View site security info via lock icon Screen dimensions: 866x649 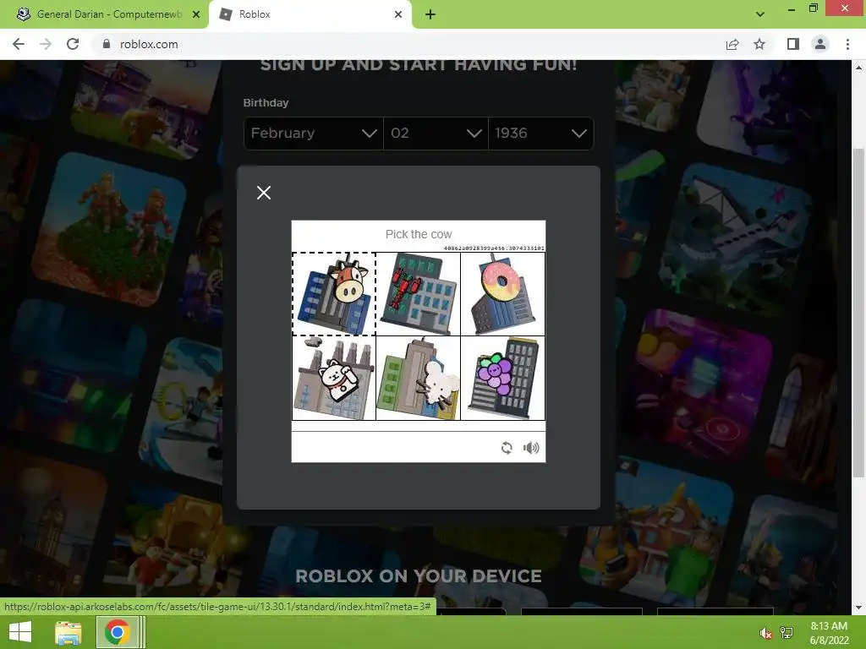tap(107, 44)
